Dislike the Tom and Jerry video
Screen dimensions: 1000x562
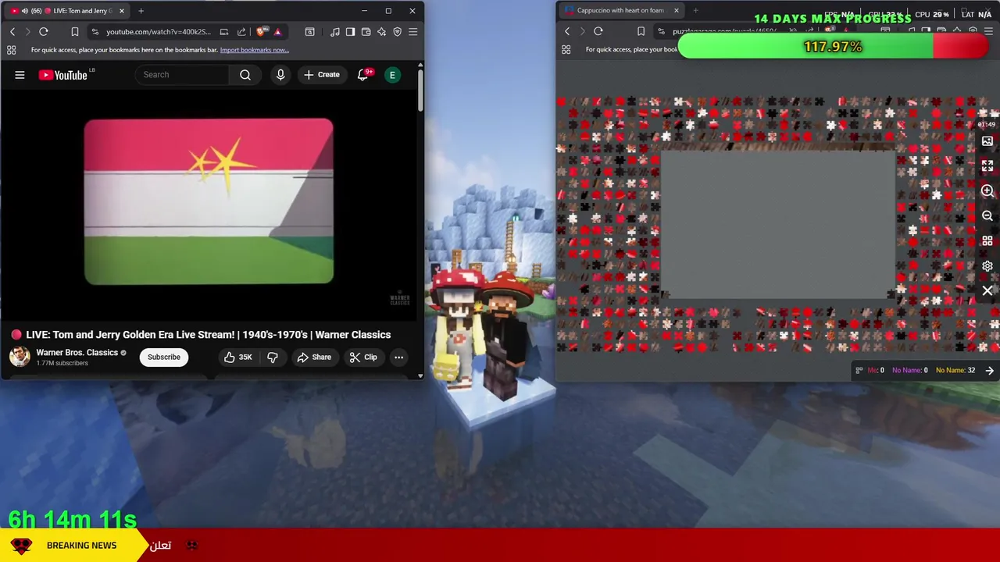273,357
